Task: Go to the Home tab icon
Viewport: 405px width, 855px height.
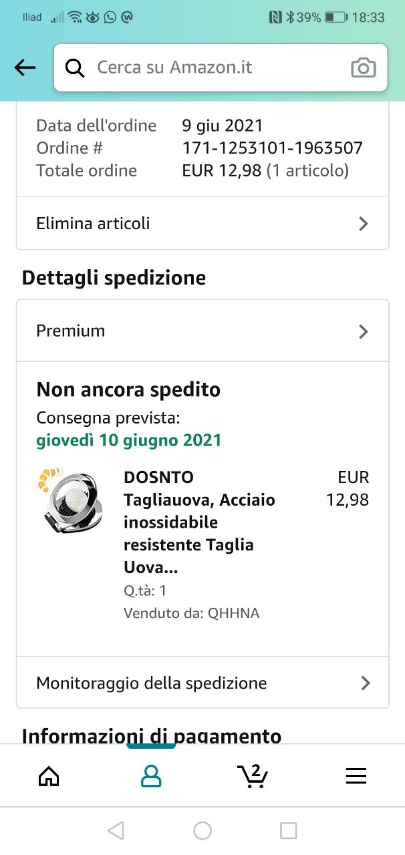Action: click(49, 776)
